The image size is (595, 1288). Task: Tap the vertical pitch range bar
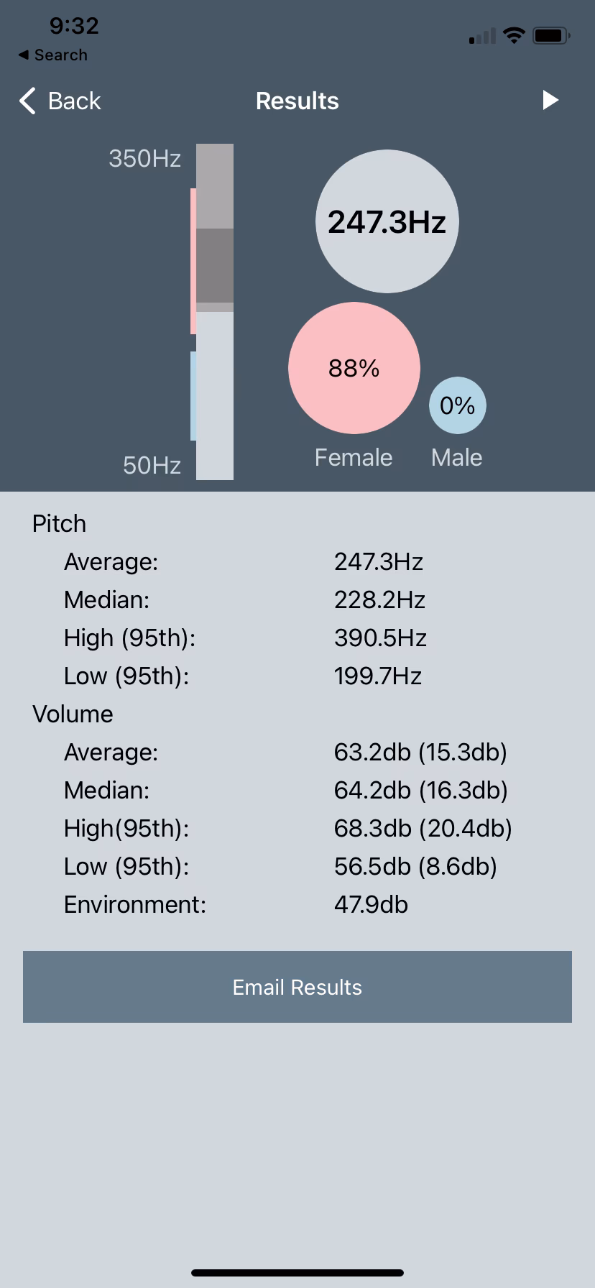(x=215, y=312)
